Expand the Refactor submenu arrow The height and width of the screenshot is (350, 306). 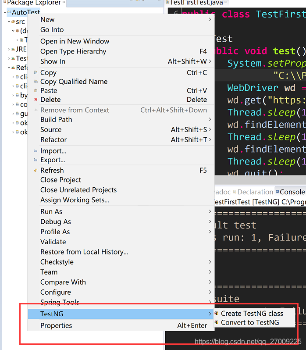[210, 139]
